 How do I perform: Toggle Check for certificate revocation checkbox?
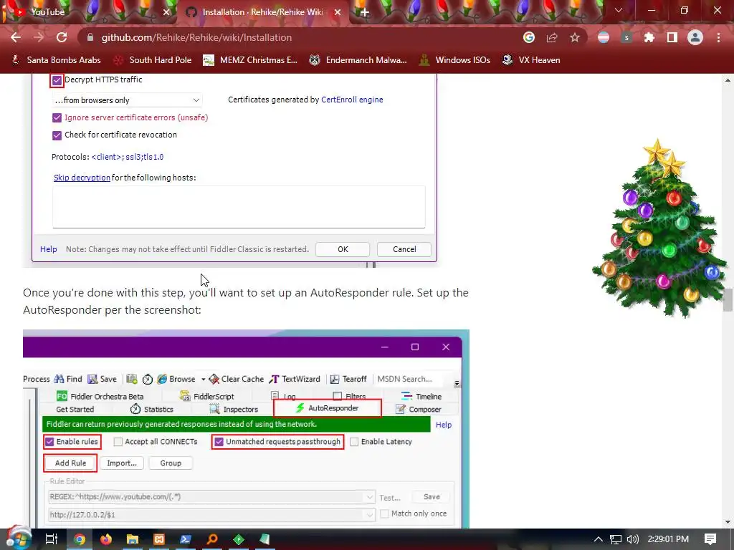57,135
